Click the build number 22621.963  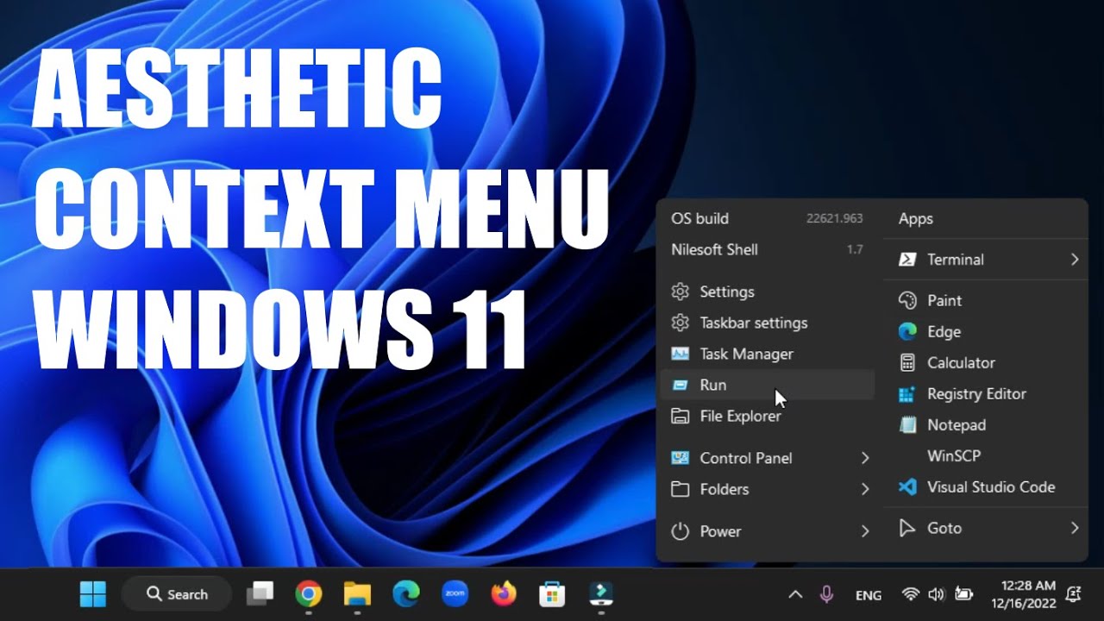click(835, 219)
